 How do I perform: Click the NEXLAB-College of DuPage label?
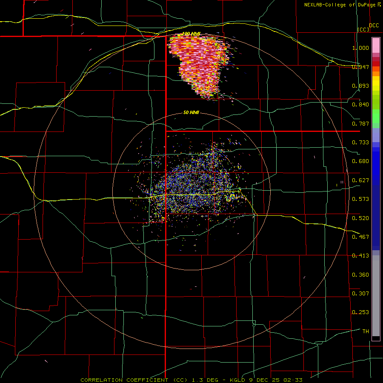click(340, 5)
